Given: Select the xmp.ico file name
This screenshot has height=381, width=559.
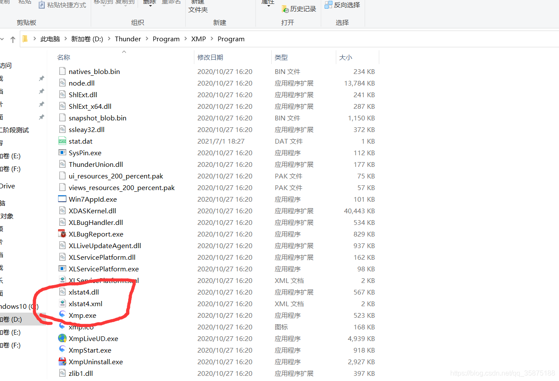Looking at the screenshot, I should (x=81, y=327).
